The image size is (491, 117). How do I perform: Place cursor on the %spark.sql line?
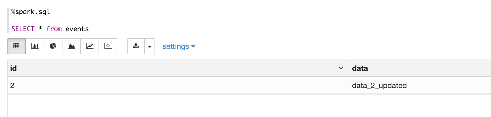point(30,12)
